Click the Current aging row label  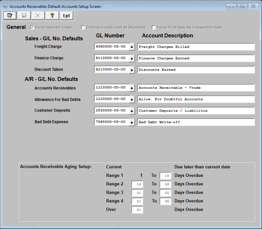(x=114, y=167)
